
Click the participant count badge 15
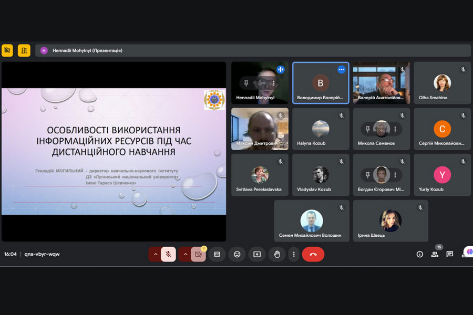[x=439, y=247]
